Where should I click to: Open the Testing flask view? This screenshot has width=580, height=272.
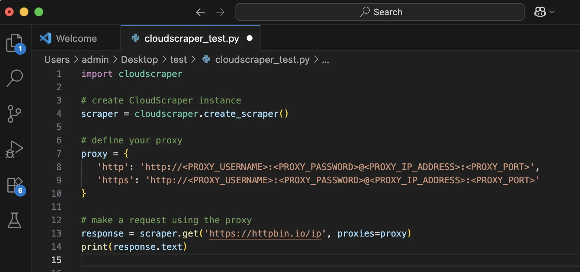pyautogui.click(x=14, y=220)
